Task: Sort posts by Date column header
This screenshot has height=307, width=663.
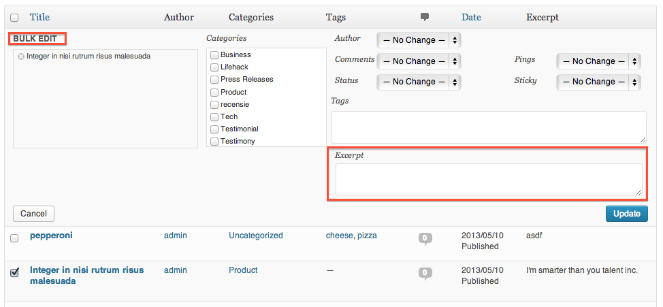Action: 471,17
